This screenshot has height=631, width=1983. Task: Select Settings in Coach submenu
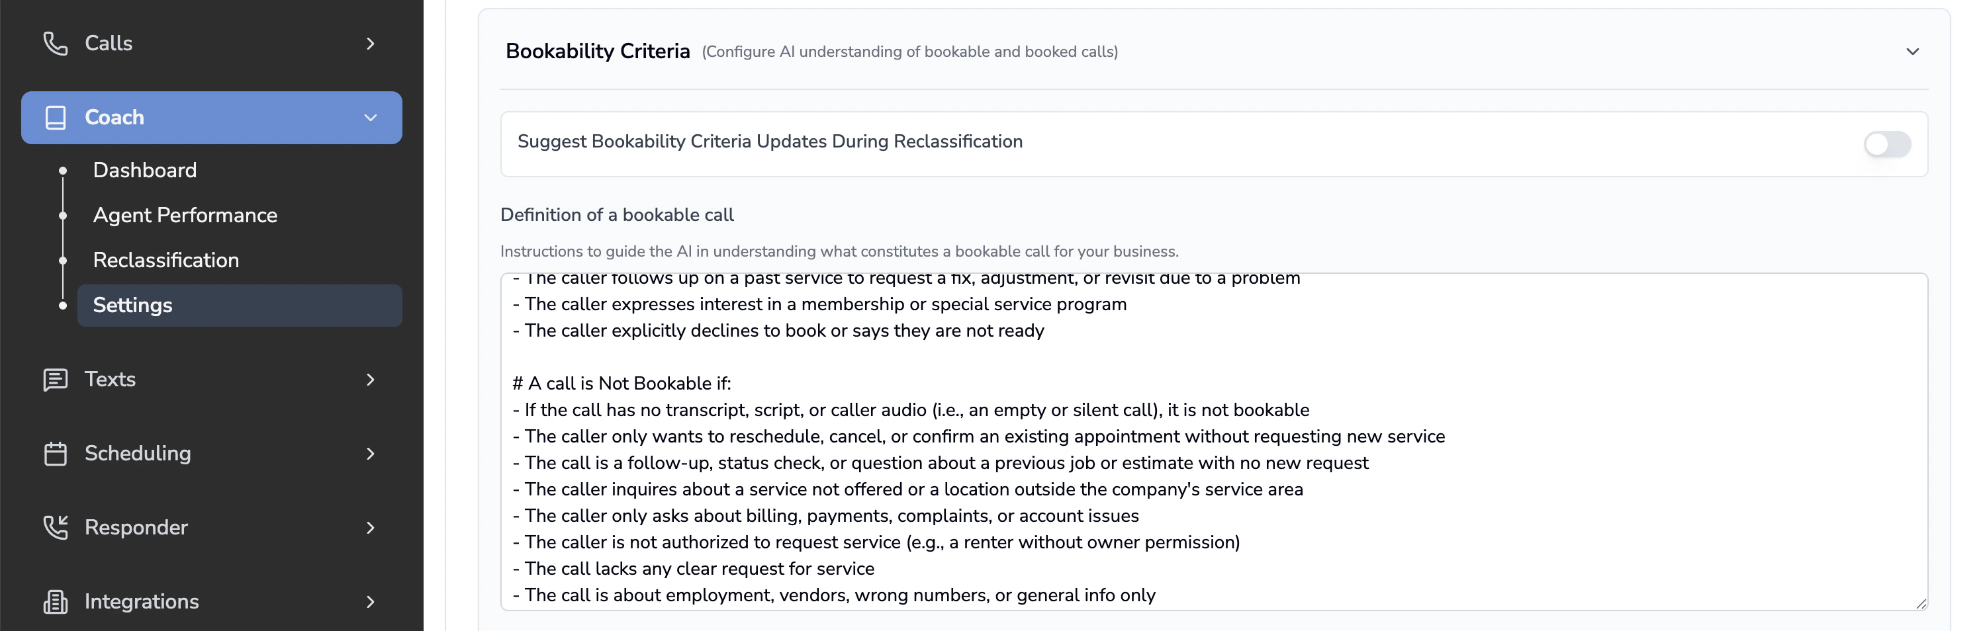(132, 306)
